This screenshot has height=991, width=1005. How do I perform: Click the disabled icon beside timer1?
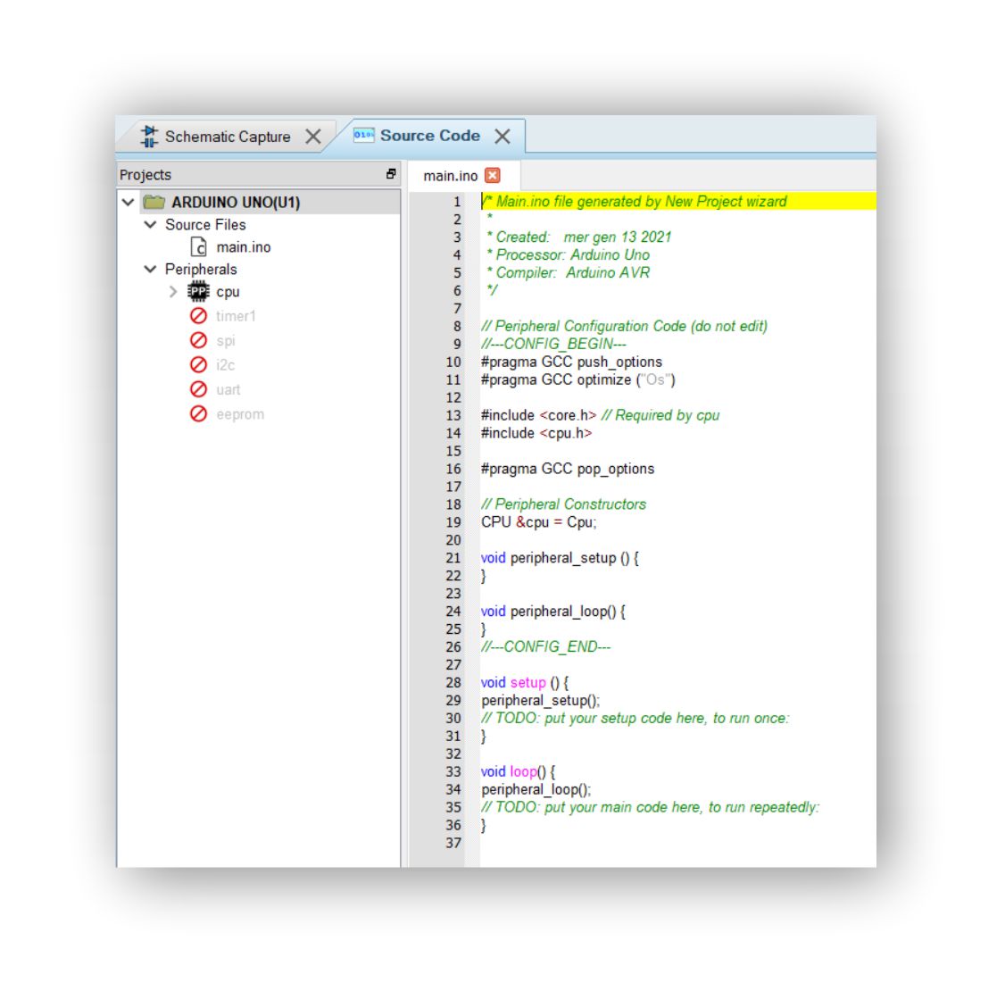(199, 316)
